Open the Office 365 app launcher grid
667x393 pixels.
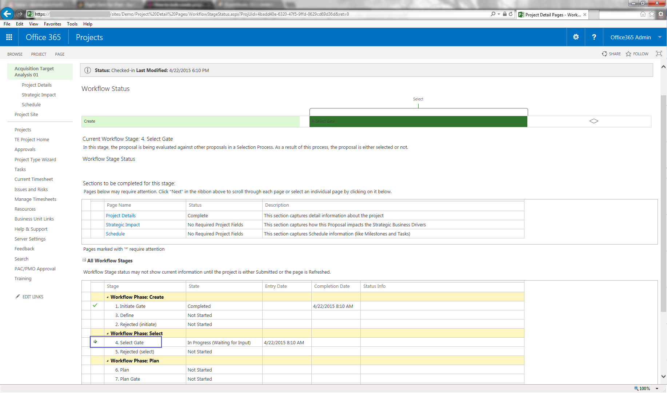point(9,37)
